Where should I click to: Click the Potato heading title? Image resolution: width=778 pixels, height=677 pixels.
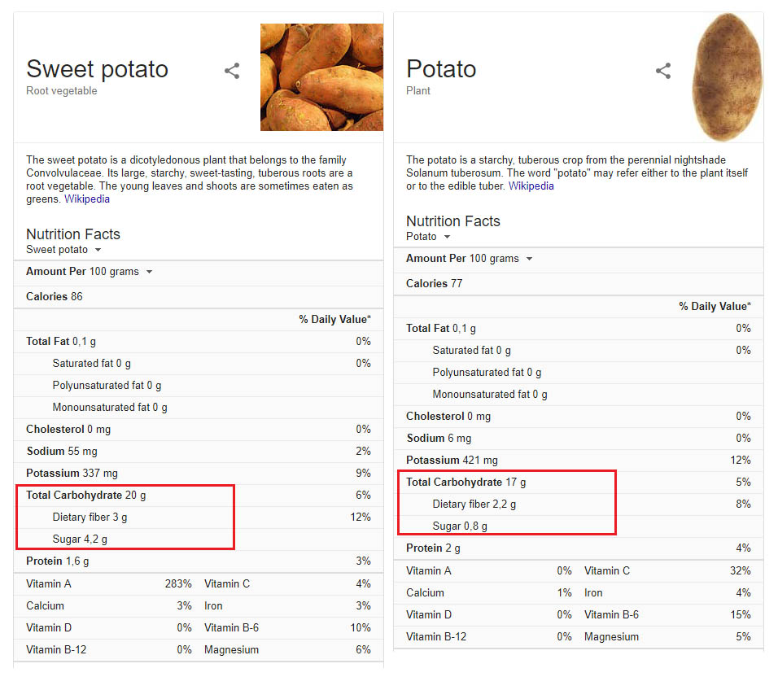[441, 69]
